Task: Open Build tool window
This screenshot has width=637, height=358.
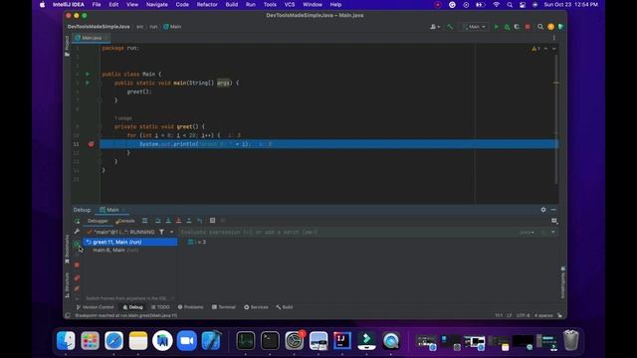Action: point(285,307)
